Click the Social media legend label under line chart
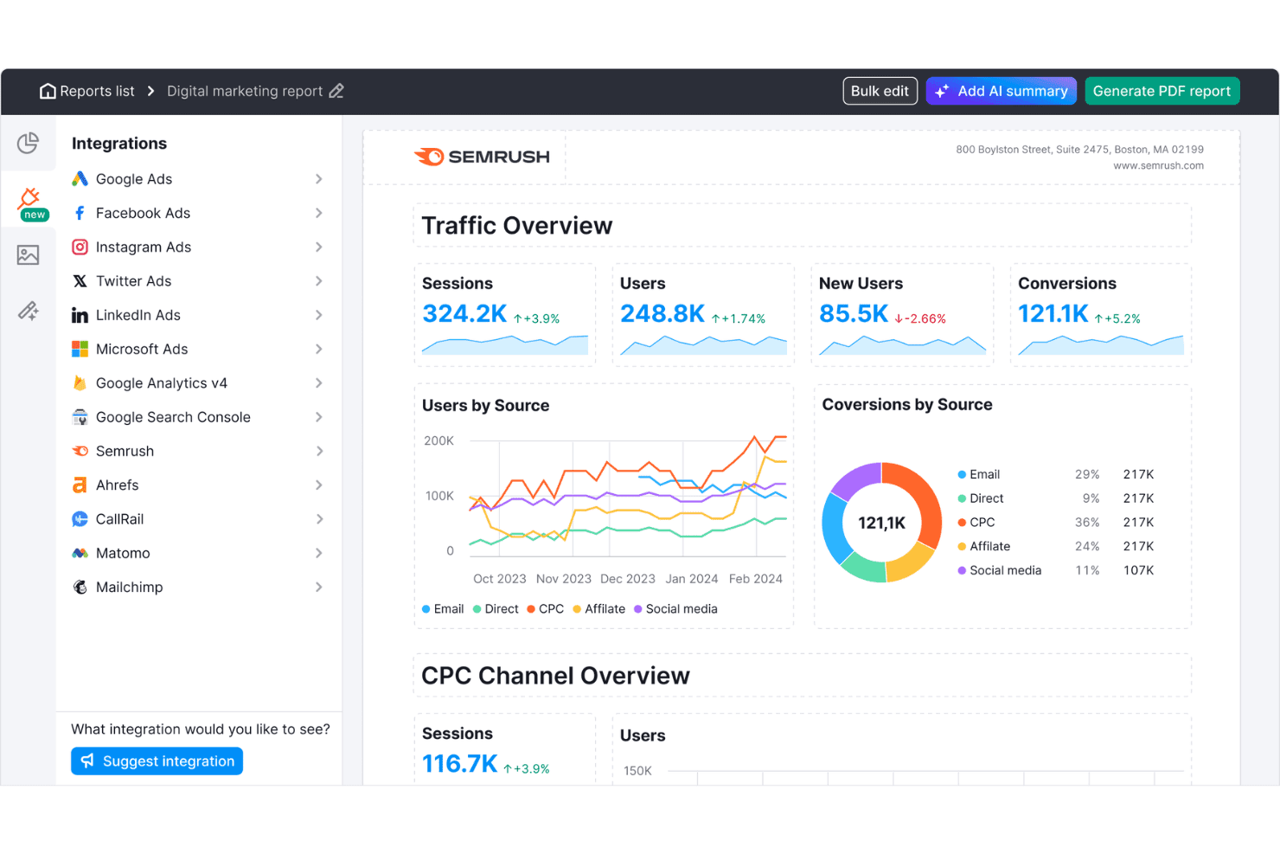Image resolution: width=1280 pixels, height=854 pixels. click(x=682, y=609)
